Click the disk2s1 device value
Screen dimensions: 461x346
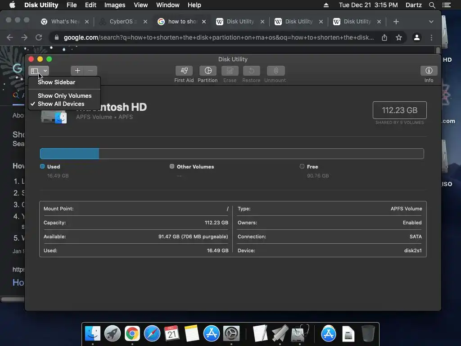(x=413, y=250)
